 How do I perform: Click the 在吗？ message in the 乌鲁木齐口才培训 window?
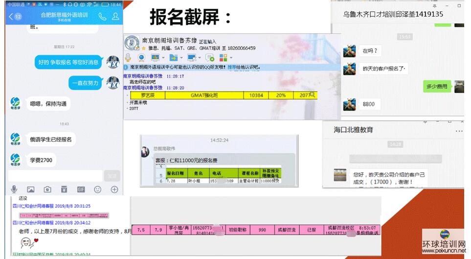pyautogui.click(x=370, y=51)
